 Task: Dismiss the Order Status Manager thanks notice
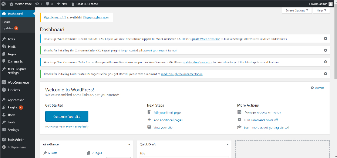click(325, 74)
